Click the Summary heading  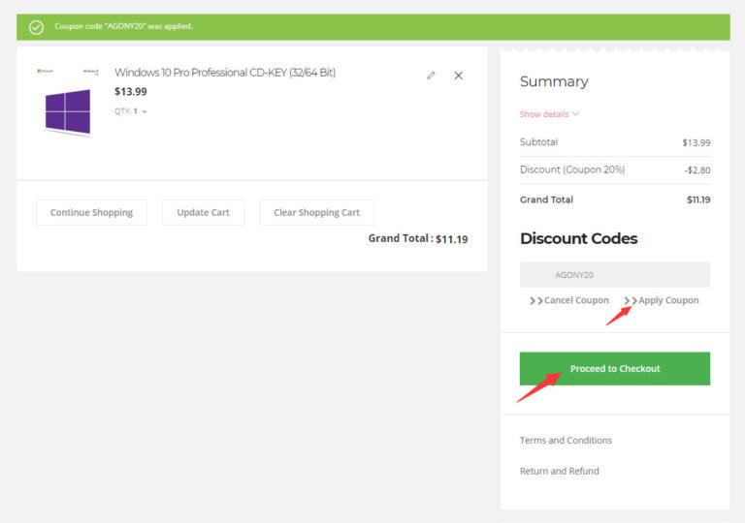click(x=554, y=81)
